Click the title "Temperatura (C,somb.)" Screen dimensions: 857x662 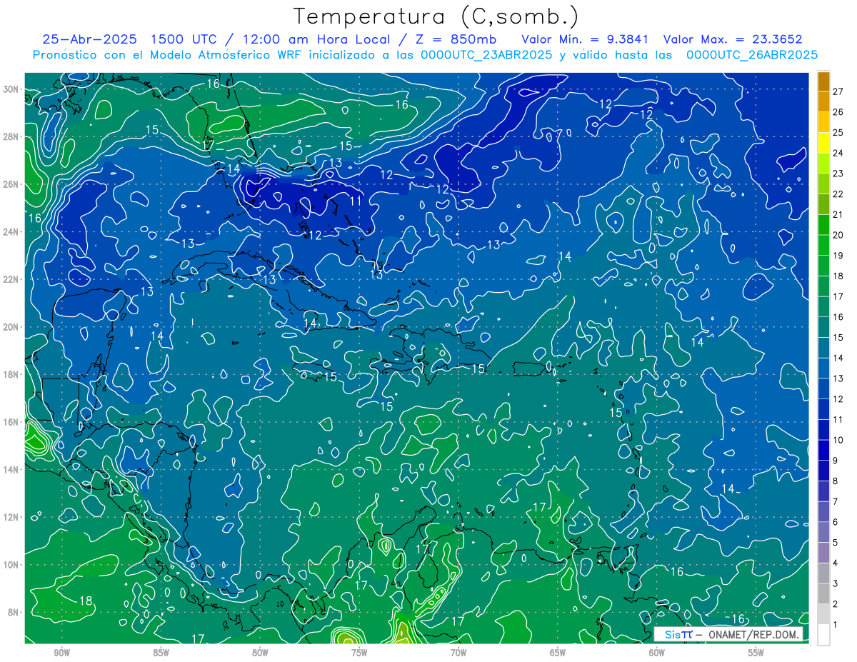pos(436,16)
